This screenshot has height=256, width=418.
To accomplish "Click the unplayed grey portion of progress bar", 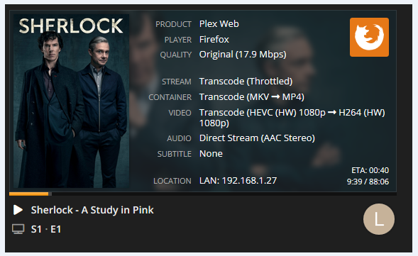I will point(224,194).
